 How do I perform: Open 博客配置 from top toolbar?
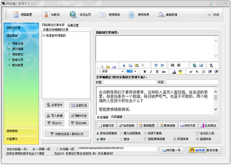pos(22,14)
